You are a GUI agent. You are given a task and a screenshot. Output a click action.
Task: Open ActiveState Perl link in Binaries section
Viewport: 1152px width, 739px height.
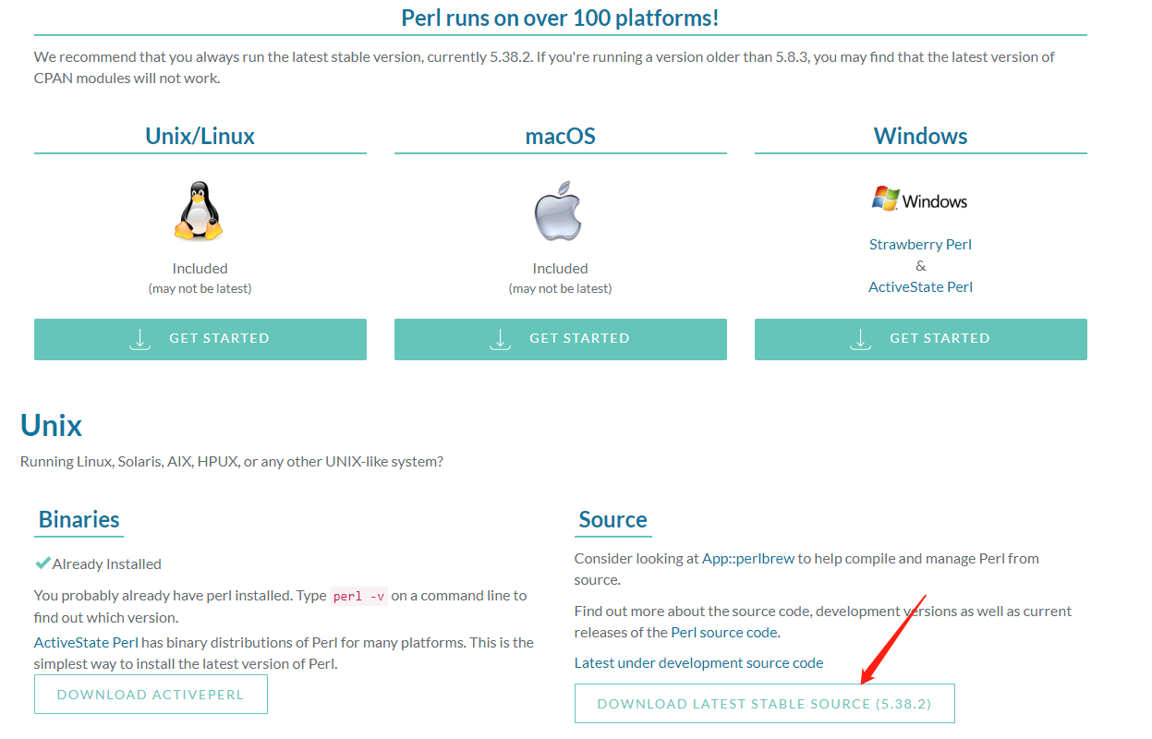click(x=86, y=643)
